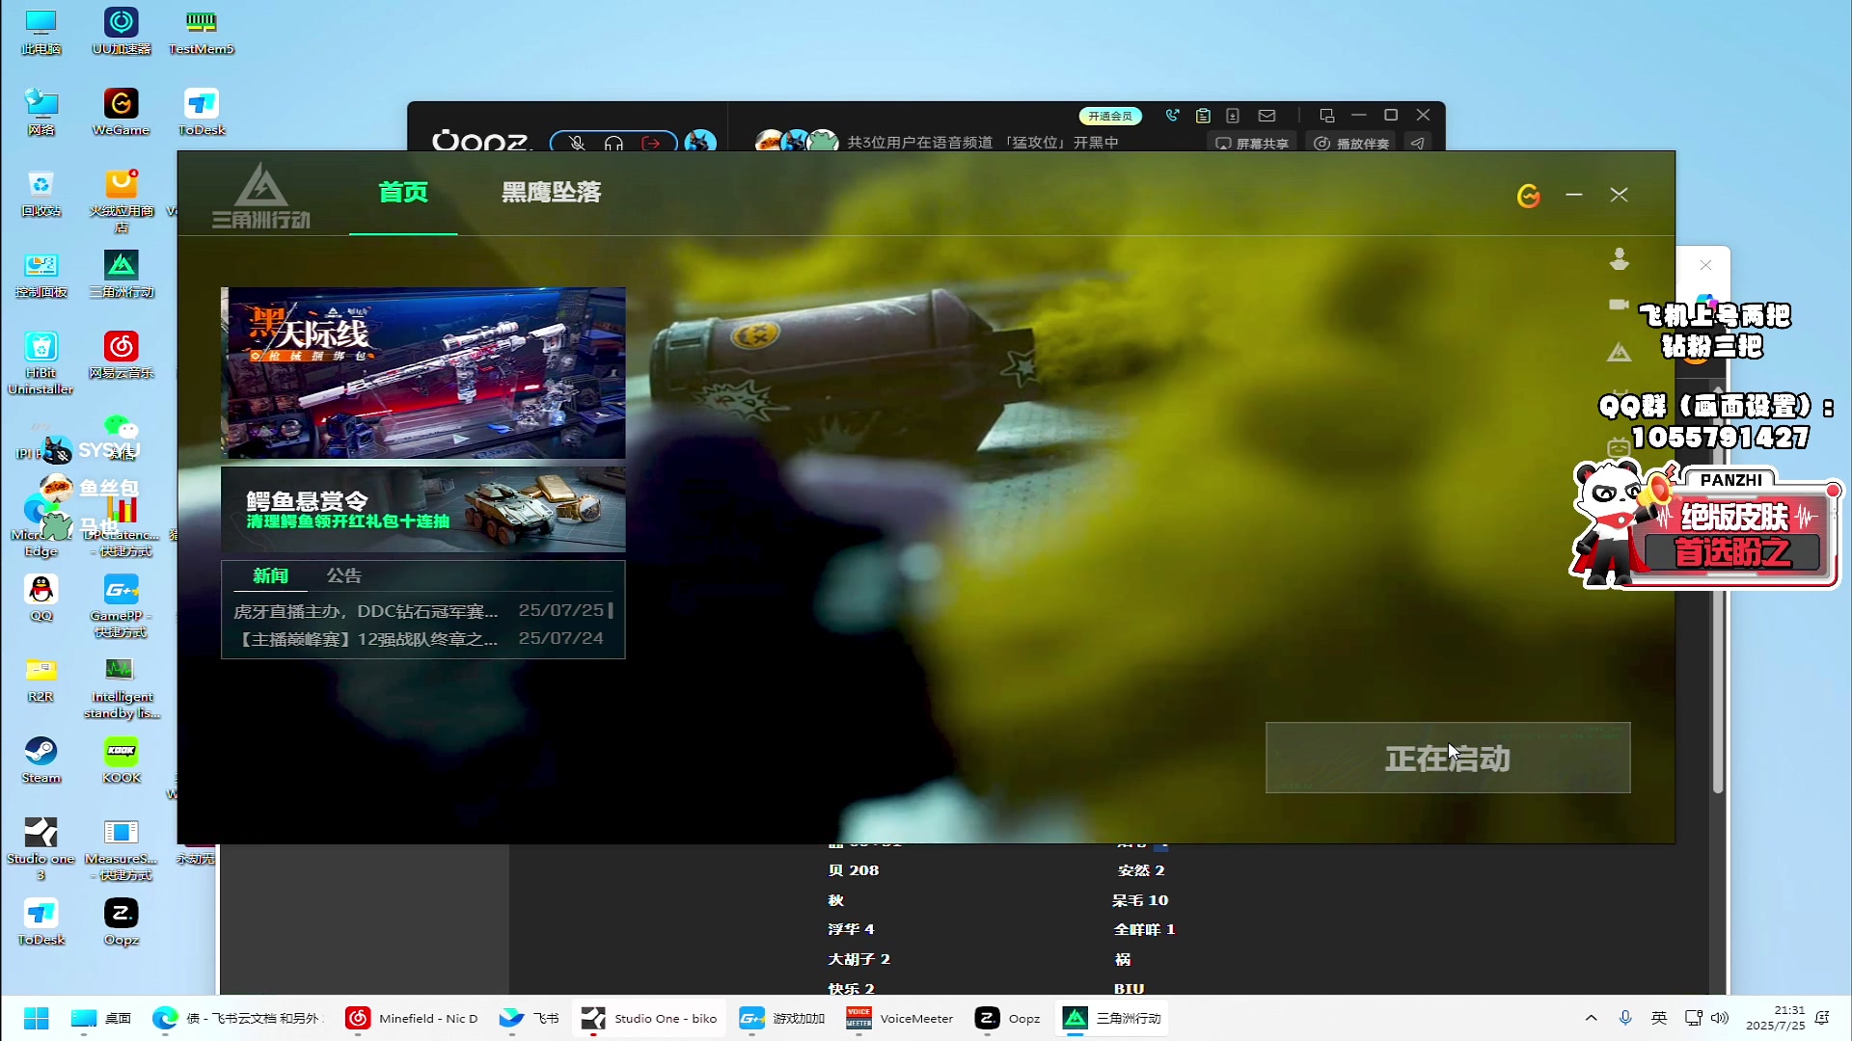The image size is (1852, 1041).
Task: Click Steam desktop icon
Action: click(41, 759)
